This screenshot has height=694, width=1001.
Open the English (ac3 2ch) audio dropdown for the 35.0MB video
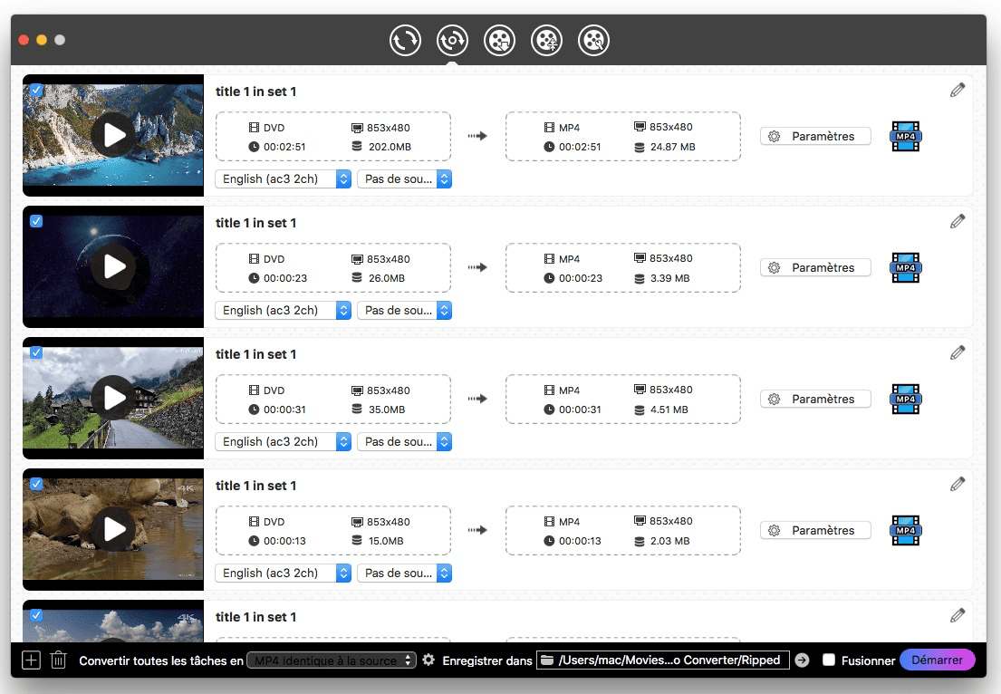[283, 442]
